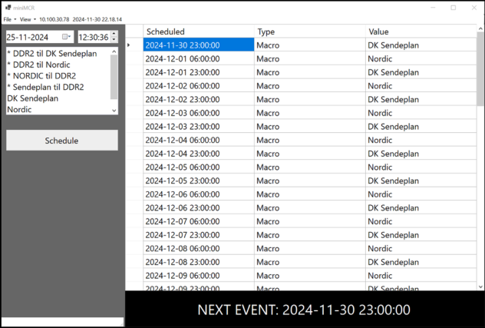Image resolution: width=485 pixels, height=328 pixels.
Task: Increase time with the up spinner arrow
Action: [x=114, y=34]
